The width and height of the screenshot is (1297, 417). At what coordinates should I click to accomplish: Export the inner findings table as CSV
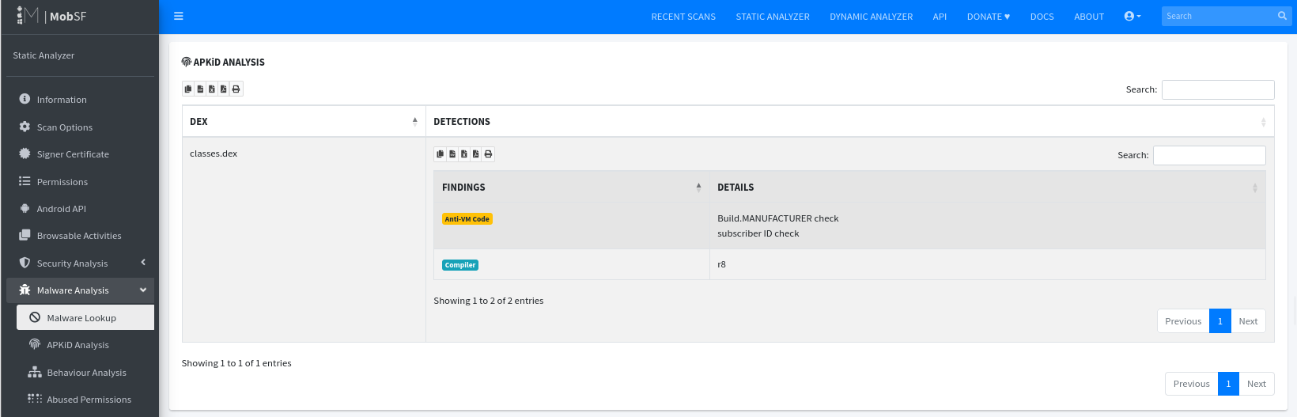[x=452, y=154]
